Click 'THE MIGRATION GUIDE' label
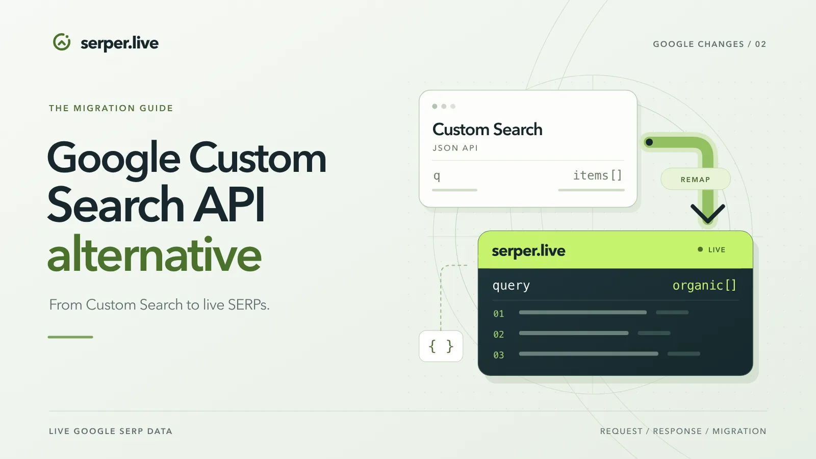The image size is (816, 459). (111, 108)
